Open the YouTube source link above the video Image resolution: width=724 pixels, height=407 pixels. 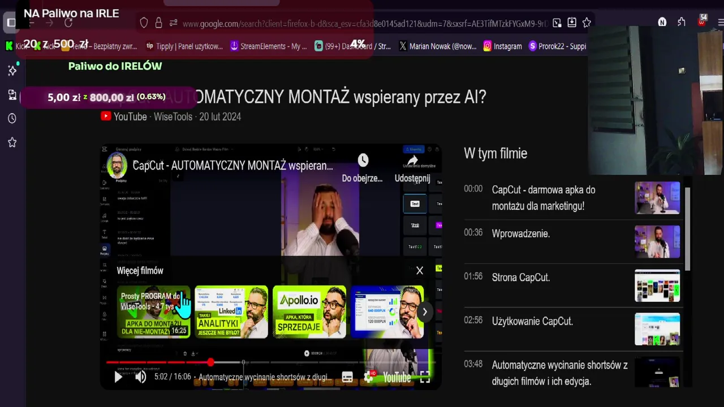pyautogui.click(x=171, y=116)
